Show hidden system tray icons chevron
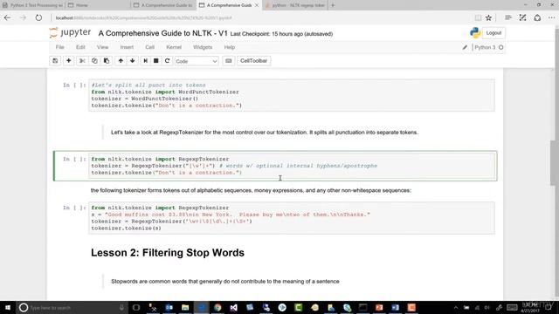Viewport: 559px width, 314px height. [456, 308]
